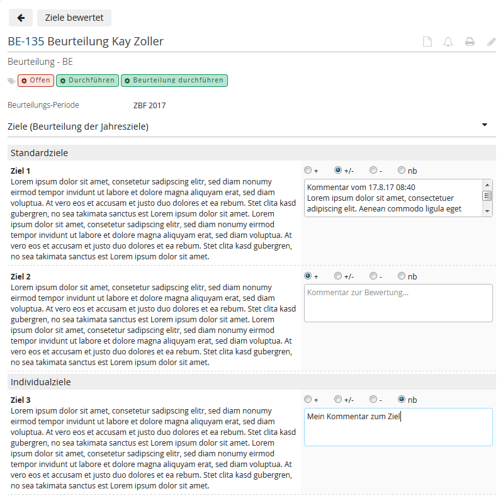The width and height of the screenshot is (503, 496).
Task: Focus the Ziel 3 comment text area
Action: coord(398,427)
